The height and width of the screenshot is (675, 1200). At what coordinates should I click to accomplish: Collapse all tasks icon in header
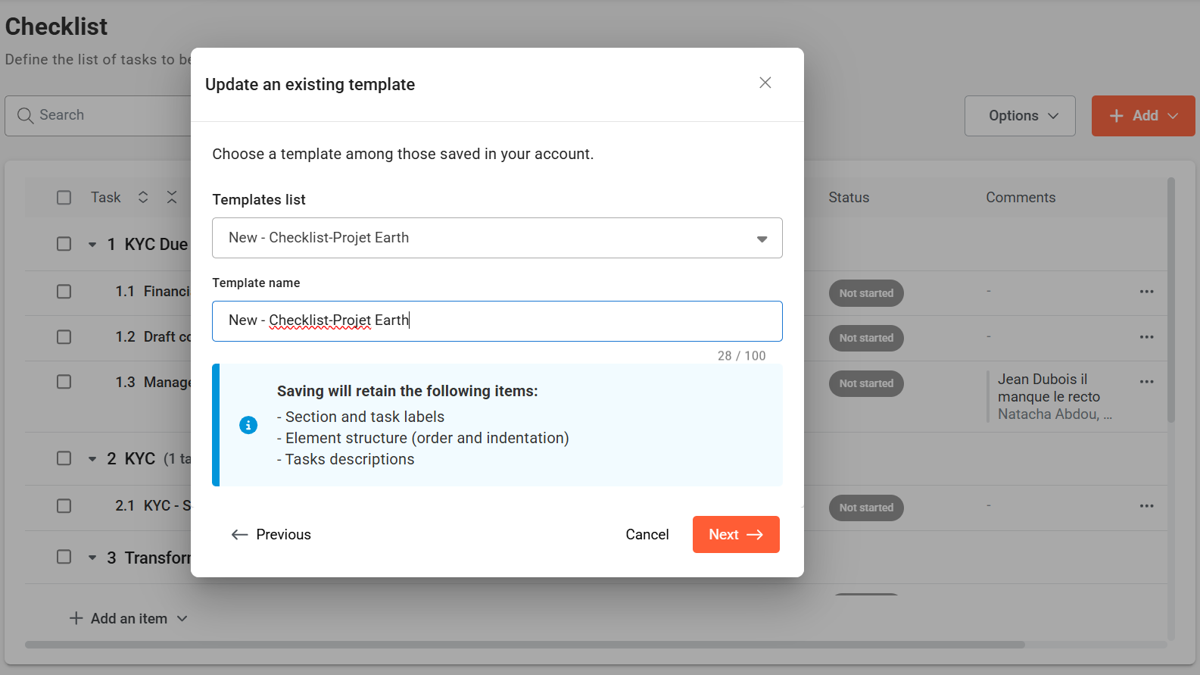click(172, 197)
